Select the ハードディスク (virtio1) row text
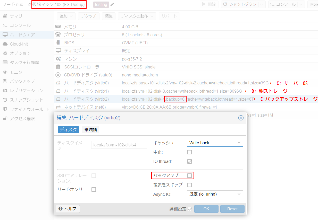 (86, 91)
